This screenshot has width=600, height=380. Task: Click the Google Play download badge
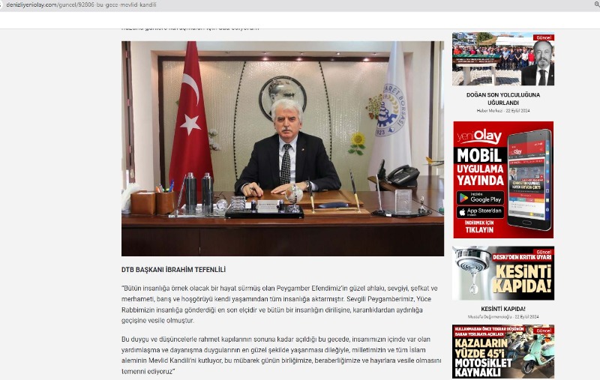click(x=480, y=198)
